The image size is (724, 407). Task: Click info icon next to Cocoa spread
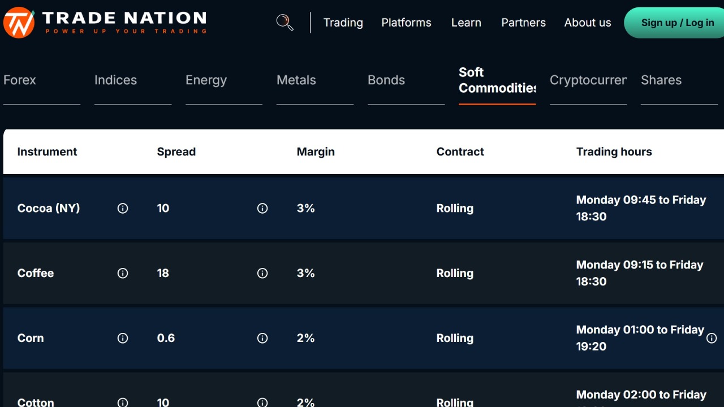pyautogui.click(x=262, y=208)
